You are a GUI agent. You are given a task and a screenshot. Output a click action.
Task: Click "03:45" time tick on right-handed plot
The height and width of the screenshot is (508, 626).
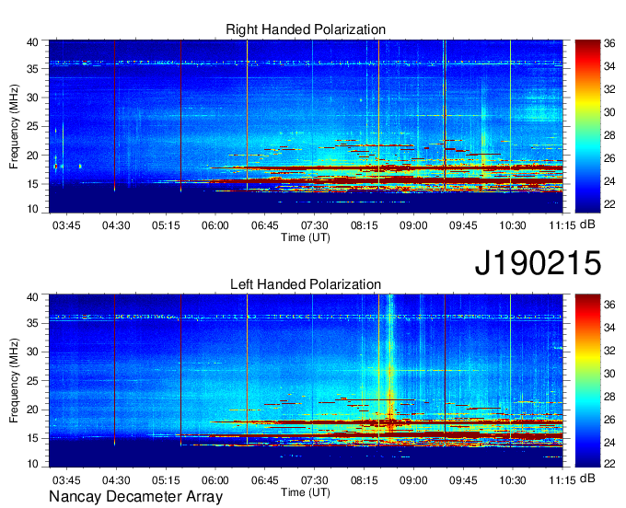(66, 225)
